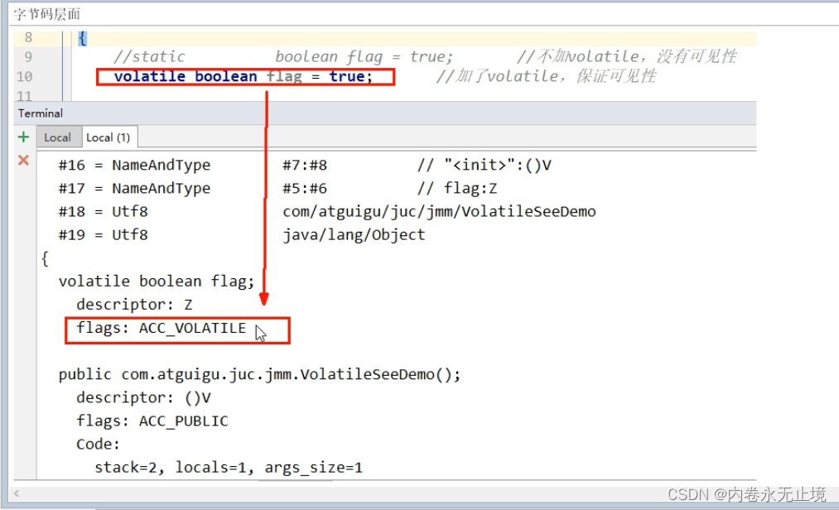Screen dimensions: 839x510
Task: Click 'java/lang/Object' in terminal output
Action: (x=354, y=235)
